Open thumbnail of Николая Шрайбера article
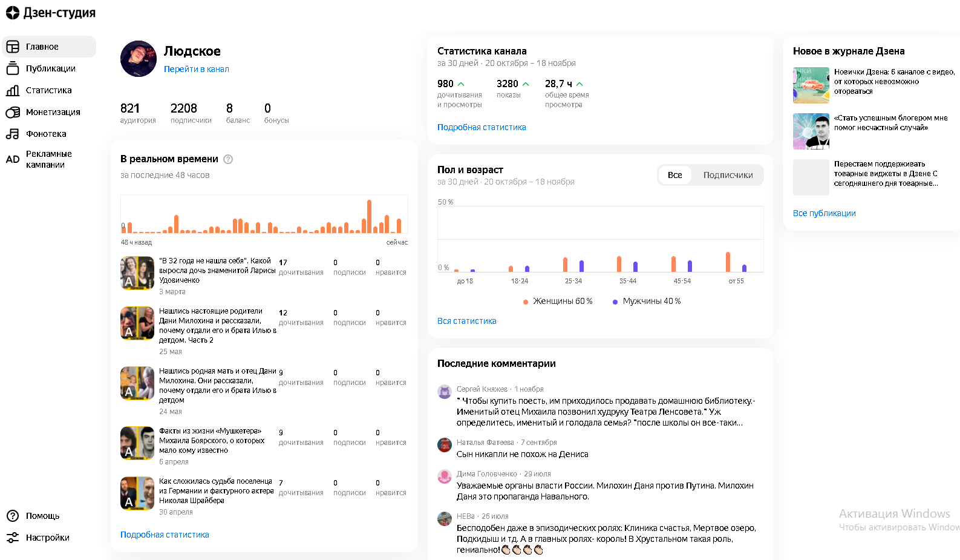The image size is (960, 560). [137, 493]
